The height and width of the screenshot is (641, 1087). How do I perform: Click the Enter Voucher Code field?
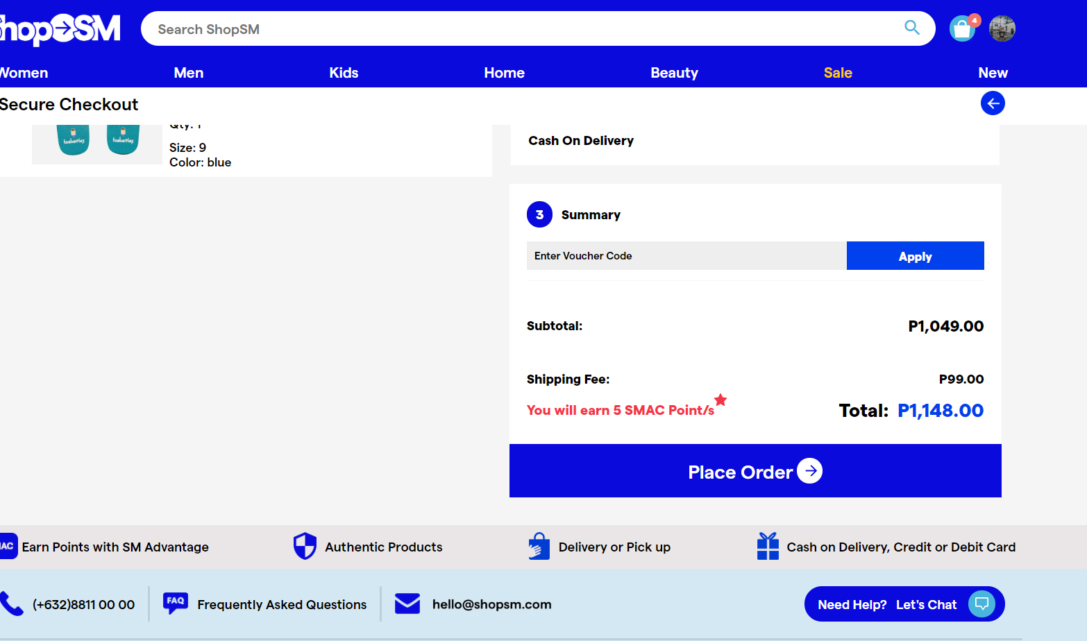click(686, 255)
